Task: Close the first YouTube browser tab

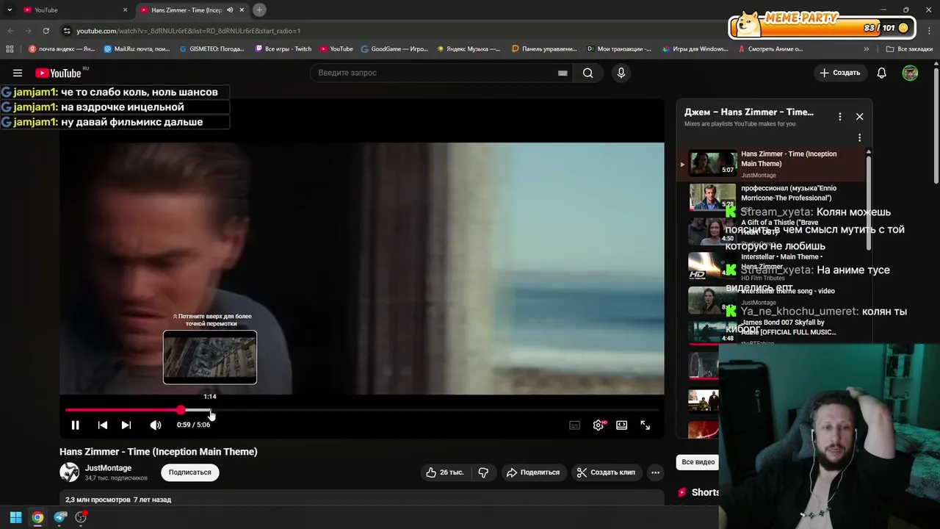Action: 125,10
